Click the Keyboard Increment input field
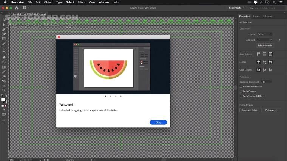 tap(266, 82)
